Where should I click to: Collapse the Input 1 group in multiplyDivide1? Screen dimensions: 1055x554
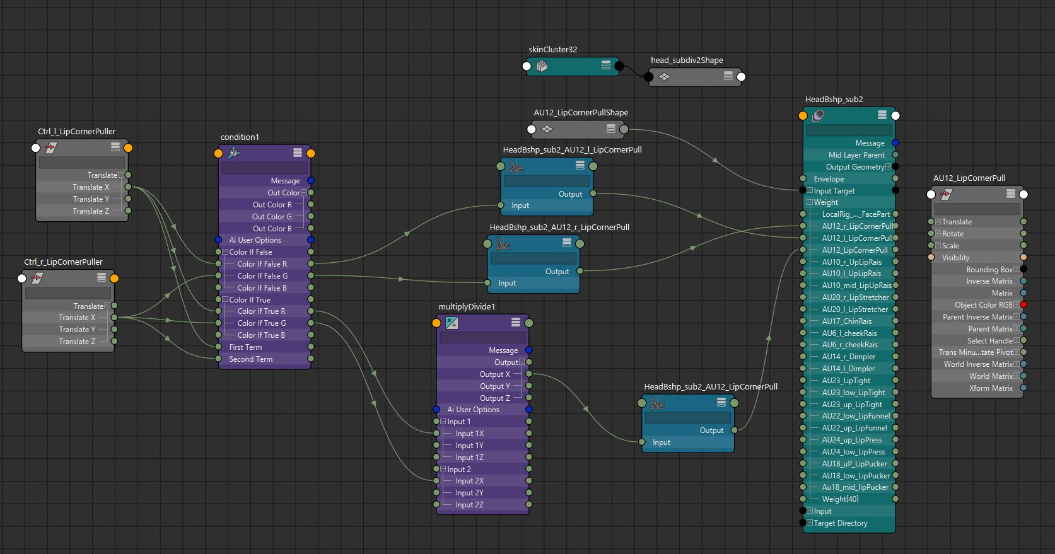click(443, 422)
